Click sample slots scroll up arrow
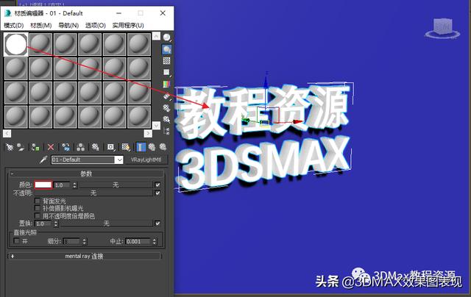The width and height of the screenshot is (471, 297). click(156, 36)
